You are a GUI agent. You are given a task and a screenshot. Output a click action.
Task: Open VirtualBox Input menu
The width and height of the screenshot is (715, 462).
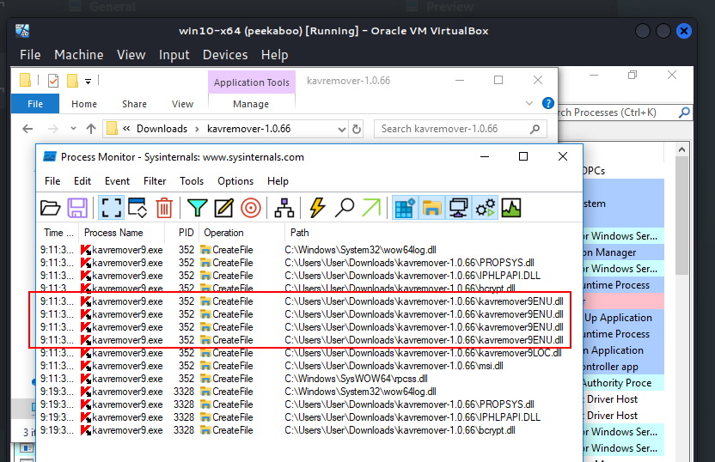[x=174, y=55]
